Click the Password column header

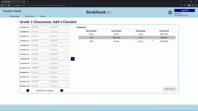click(164, 31)
